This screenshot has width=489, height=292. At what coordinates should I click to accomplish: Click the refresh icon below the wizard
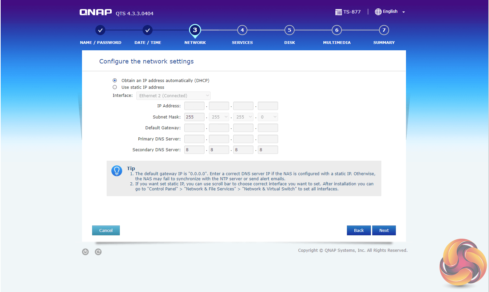coord(98,252)
